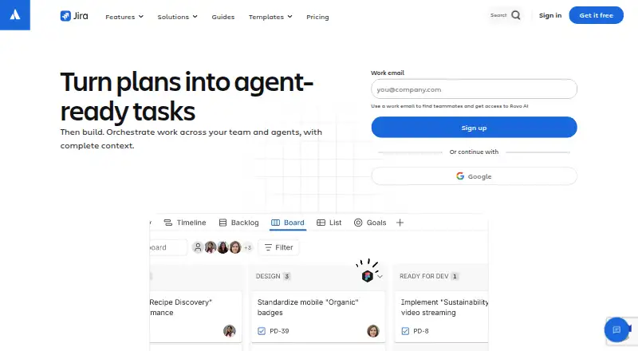Click the DESIGN count badge 3

coord(287,277)
